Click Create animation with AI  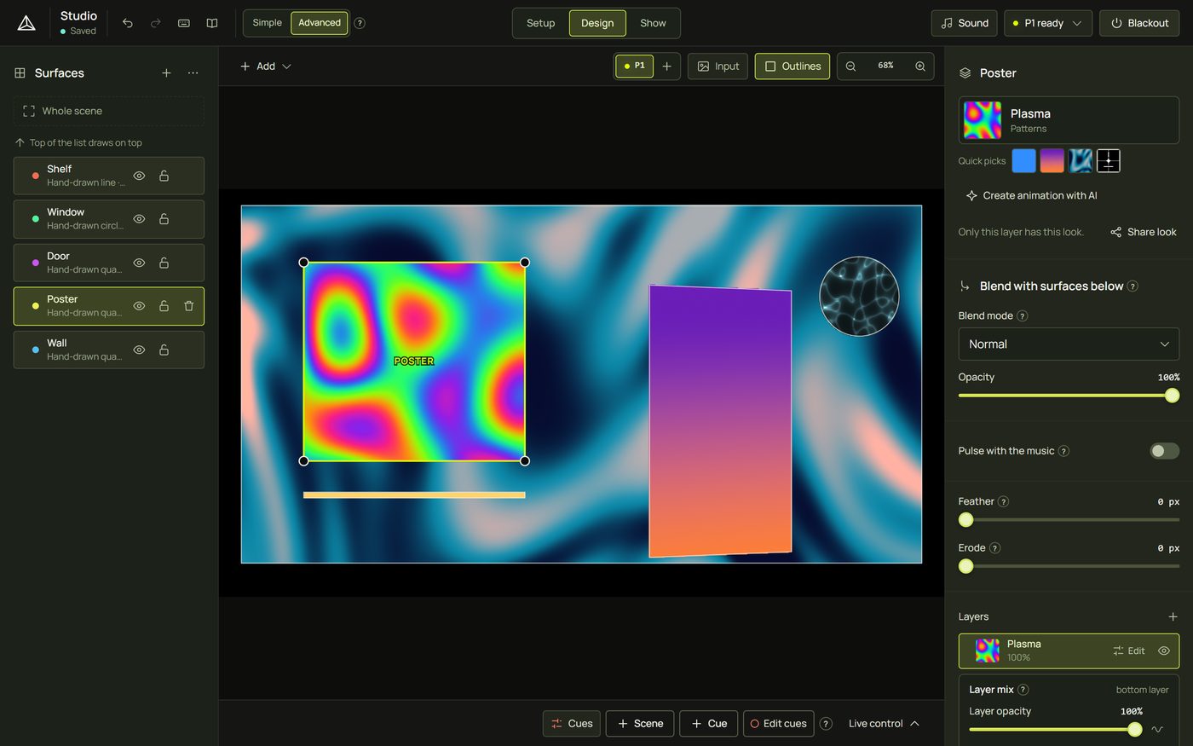pyautogui.click(x=1031, y=195)
